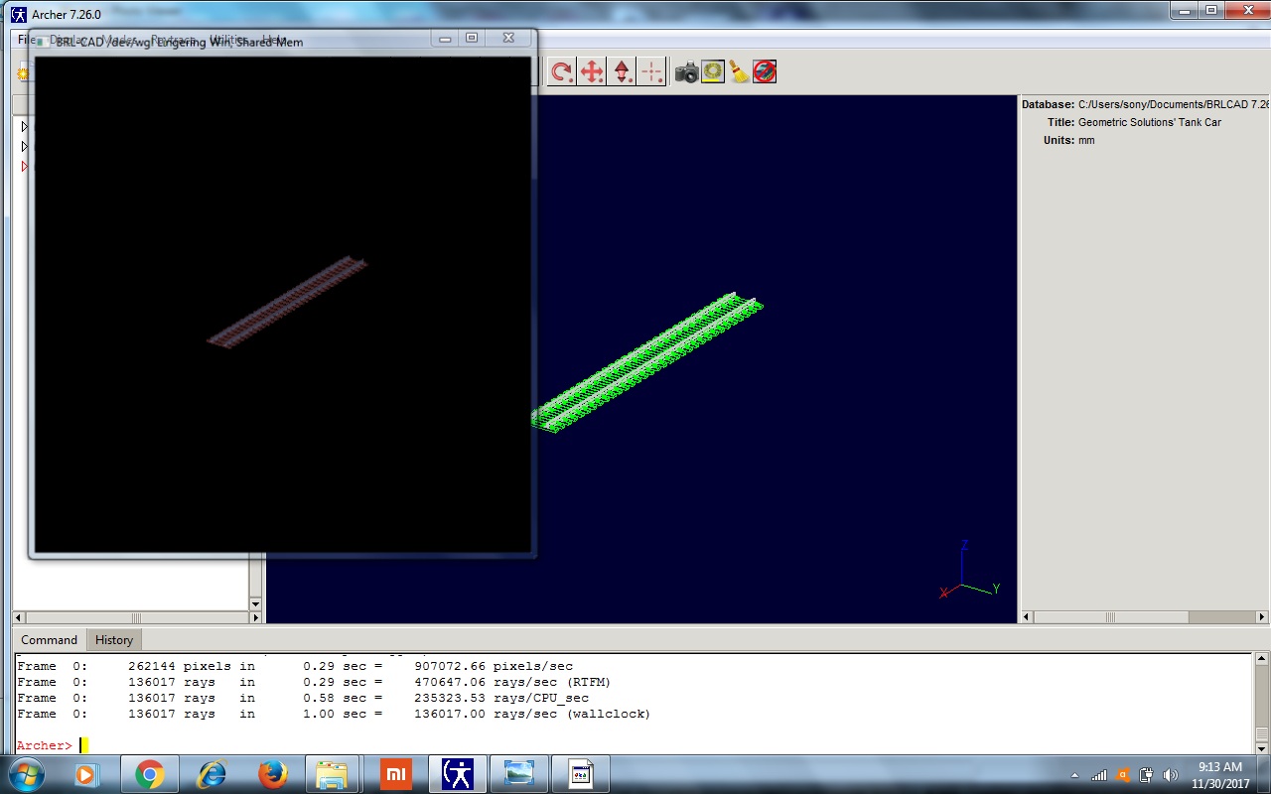Close the BRL-CAD framebuffer window
The image size is (1271, 794).
[508, 39]
